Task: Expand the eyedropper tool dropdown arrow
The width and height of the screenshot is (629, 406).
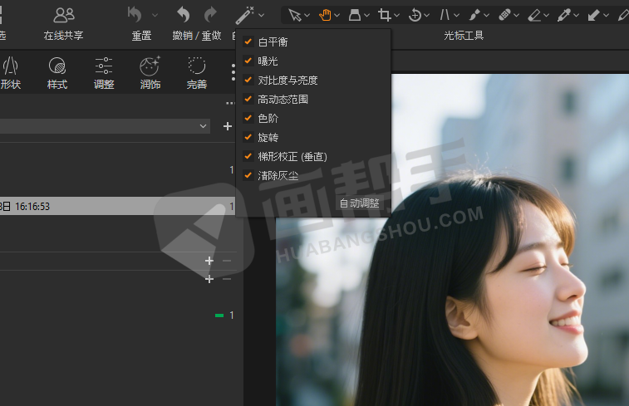Action: [x=576, y=16]
